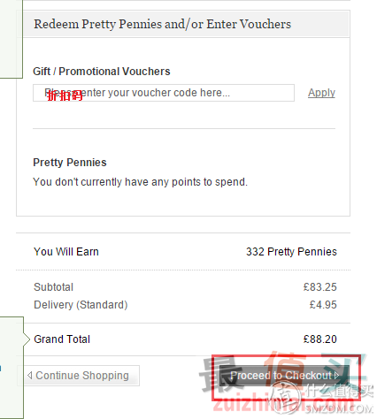This screenshot has width=377, height=419.
Task: Click the no points to spend message
Action: [x=140, y=182]
